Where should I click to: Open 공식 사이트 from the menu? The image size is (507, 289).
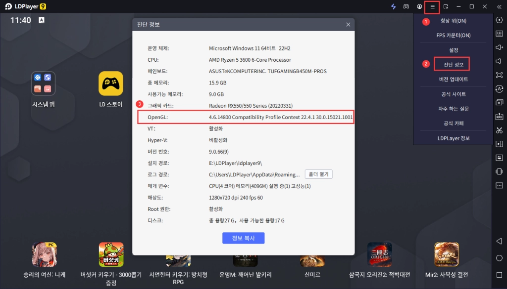[454, 94]
